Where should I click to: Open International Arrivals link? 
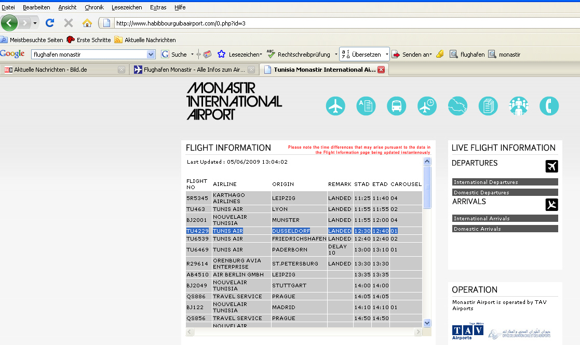pos(505,218)
